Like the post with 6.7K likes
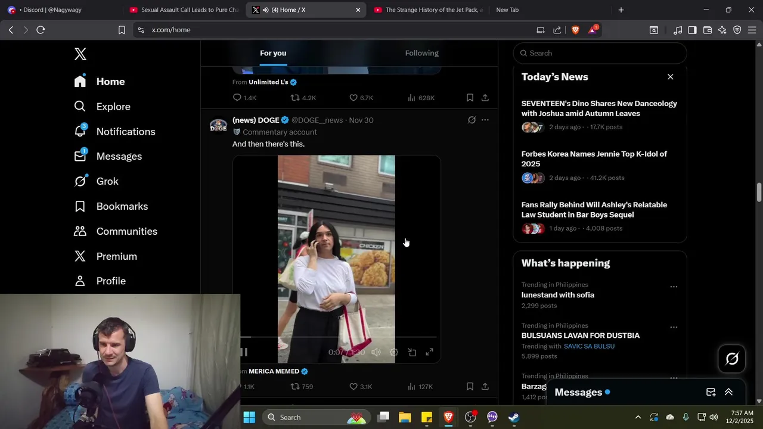This screenshot has height=429, width=763. (x=361, y=98)
